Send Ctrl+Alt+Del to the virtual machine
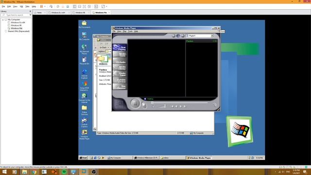Image resolution: width=311 pixels, height=175 pixels. pos(51,6)
